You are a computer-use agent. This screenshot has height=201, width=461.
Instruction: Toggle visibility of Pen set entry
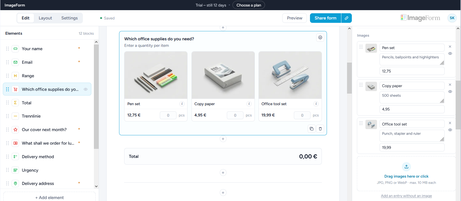click(x=450, y=54)
